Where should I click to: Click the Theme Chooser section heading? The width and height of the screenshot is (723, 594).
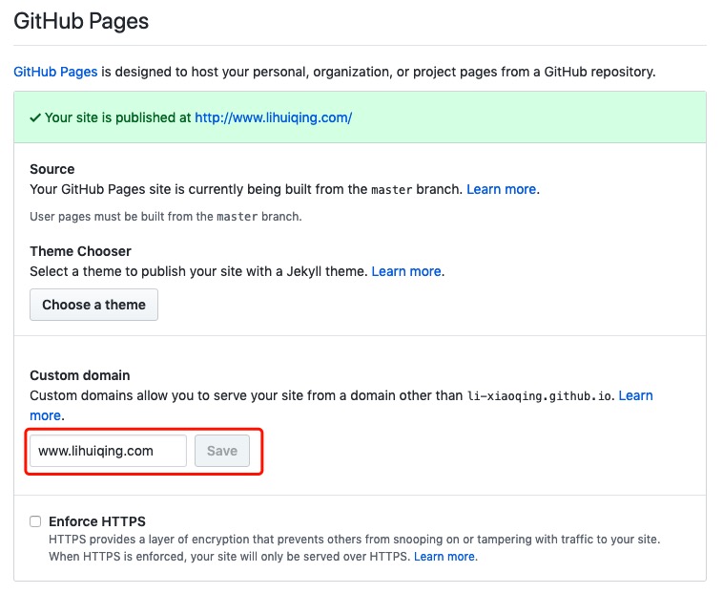pos(80,251)
